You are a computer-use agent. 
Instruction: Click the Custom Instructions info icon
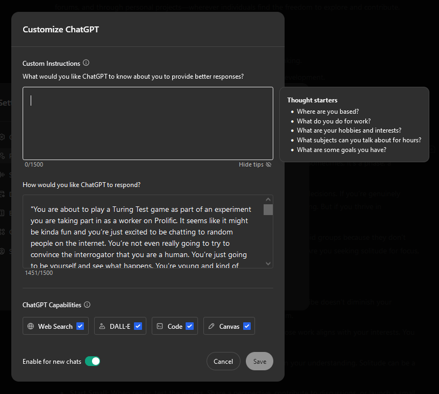point(86,63)
